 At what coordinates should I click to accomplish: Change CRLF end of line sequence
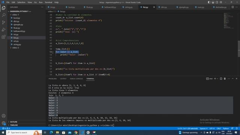point(219,128)
